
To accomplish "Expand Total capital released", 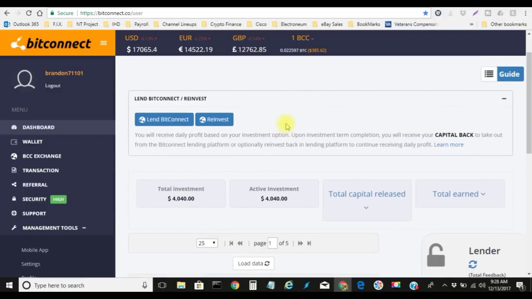I will [x=367, y=200].
